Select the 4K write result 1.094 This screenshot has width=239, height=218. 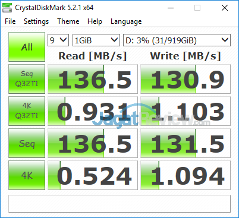pyautogui.click(x=185, y=175)
